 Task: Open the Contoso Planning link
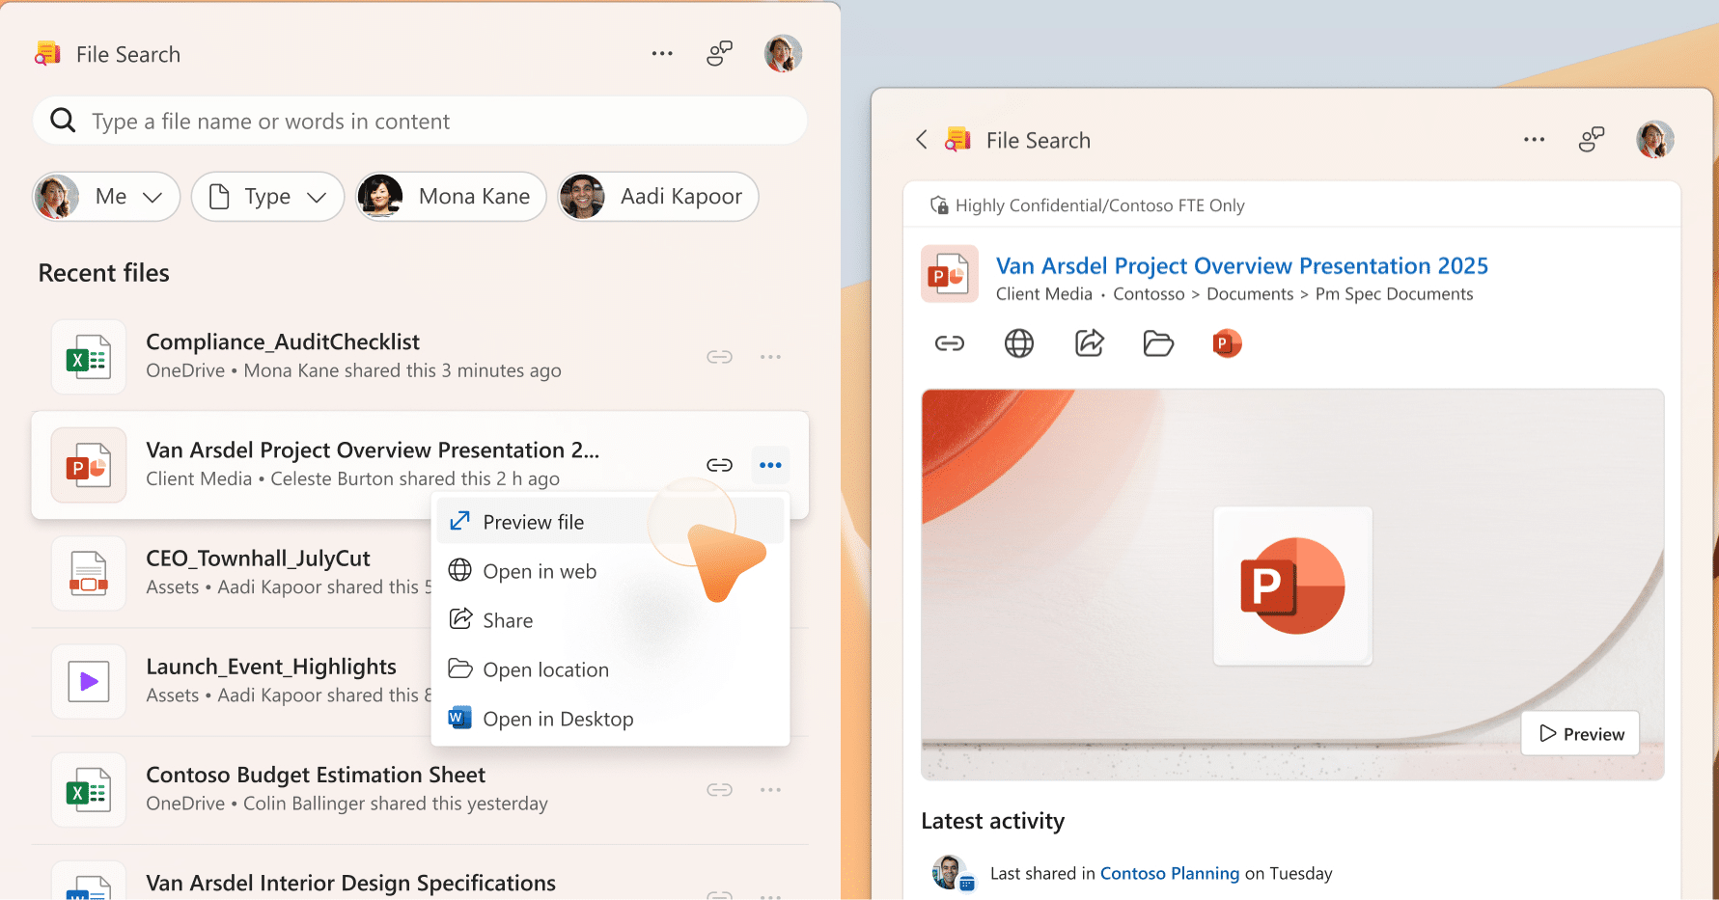pyautogui.click(x=1170, y=873)
